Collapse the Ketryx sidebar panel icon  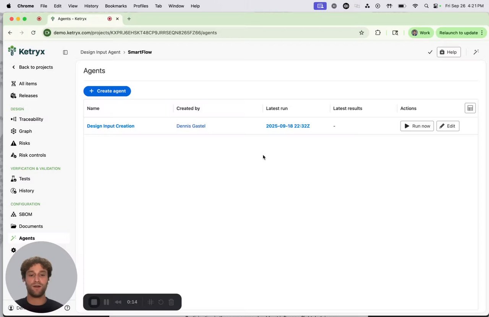(65, 52)
